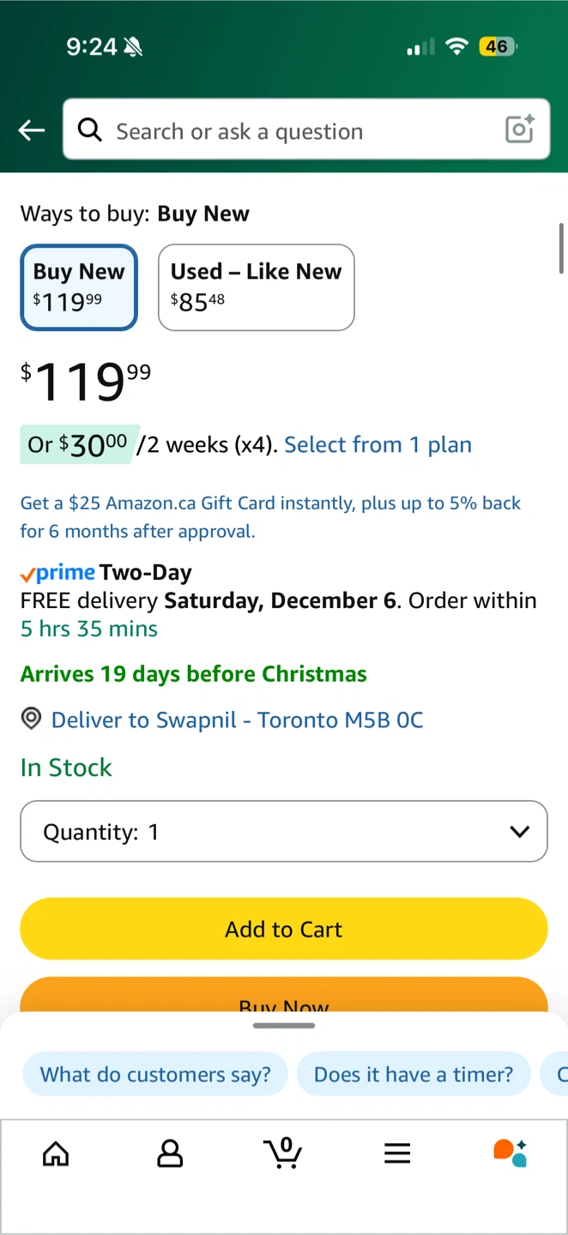Tap the back arrow icon

[32, 130]
